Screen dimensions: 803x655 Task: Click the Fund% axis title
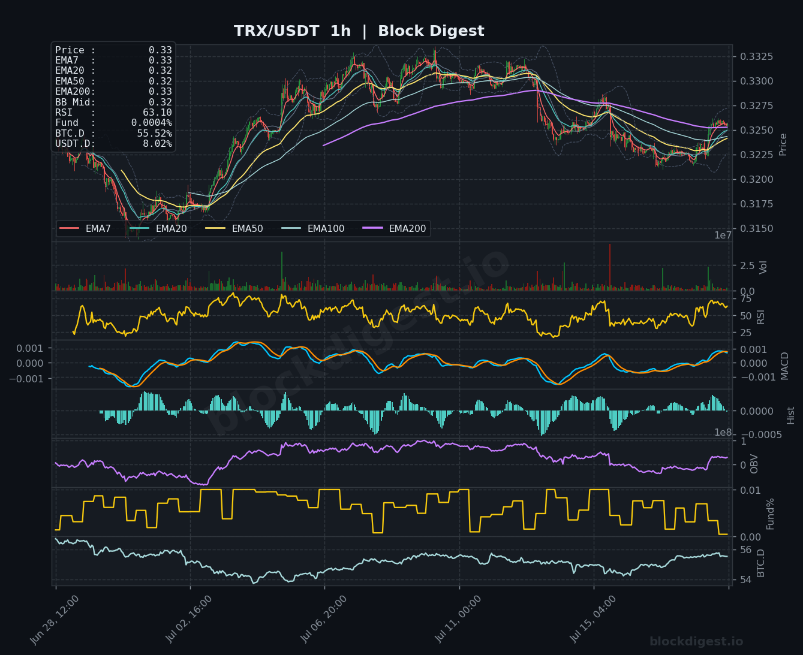[x=770, y=514]
